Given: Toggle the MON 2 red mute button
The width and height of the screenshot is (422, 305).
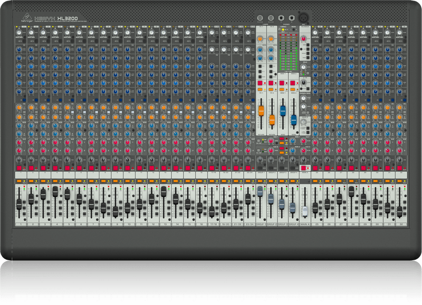Looking at the screenshot, I should coord(294,83).
